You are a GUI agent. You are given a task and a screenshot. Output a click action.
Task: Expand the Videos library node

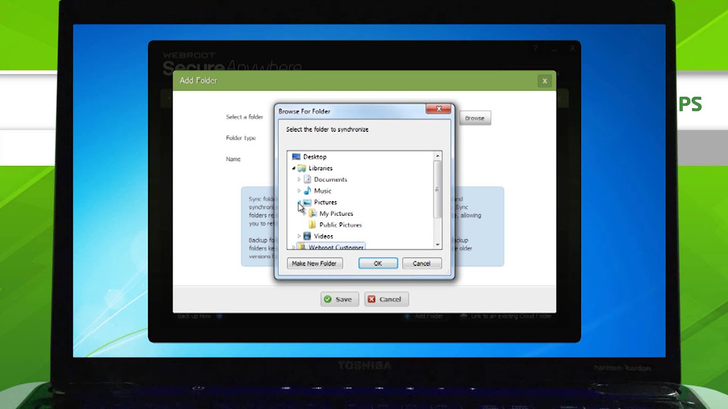pyautogui.click(x=299, y=236)
